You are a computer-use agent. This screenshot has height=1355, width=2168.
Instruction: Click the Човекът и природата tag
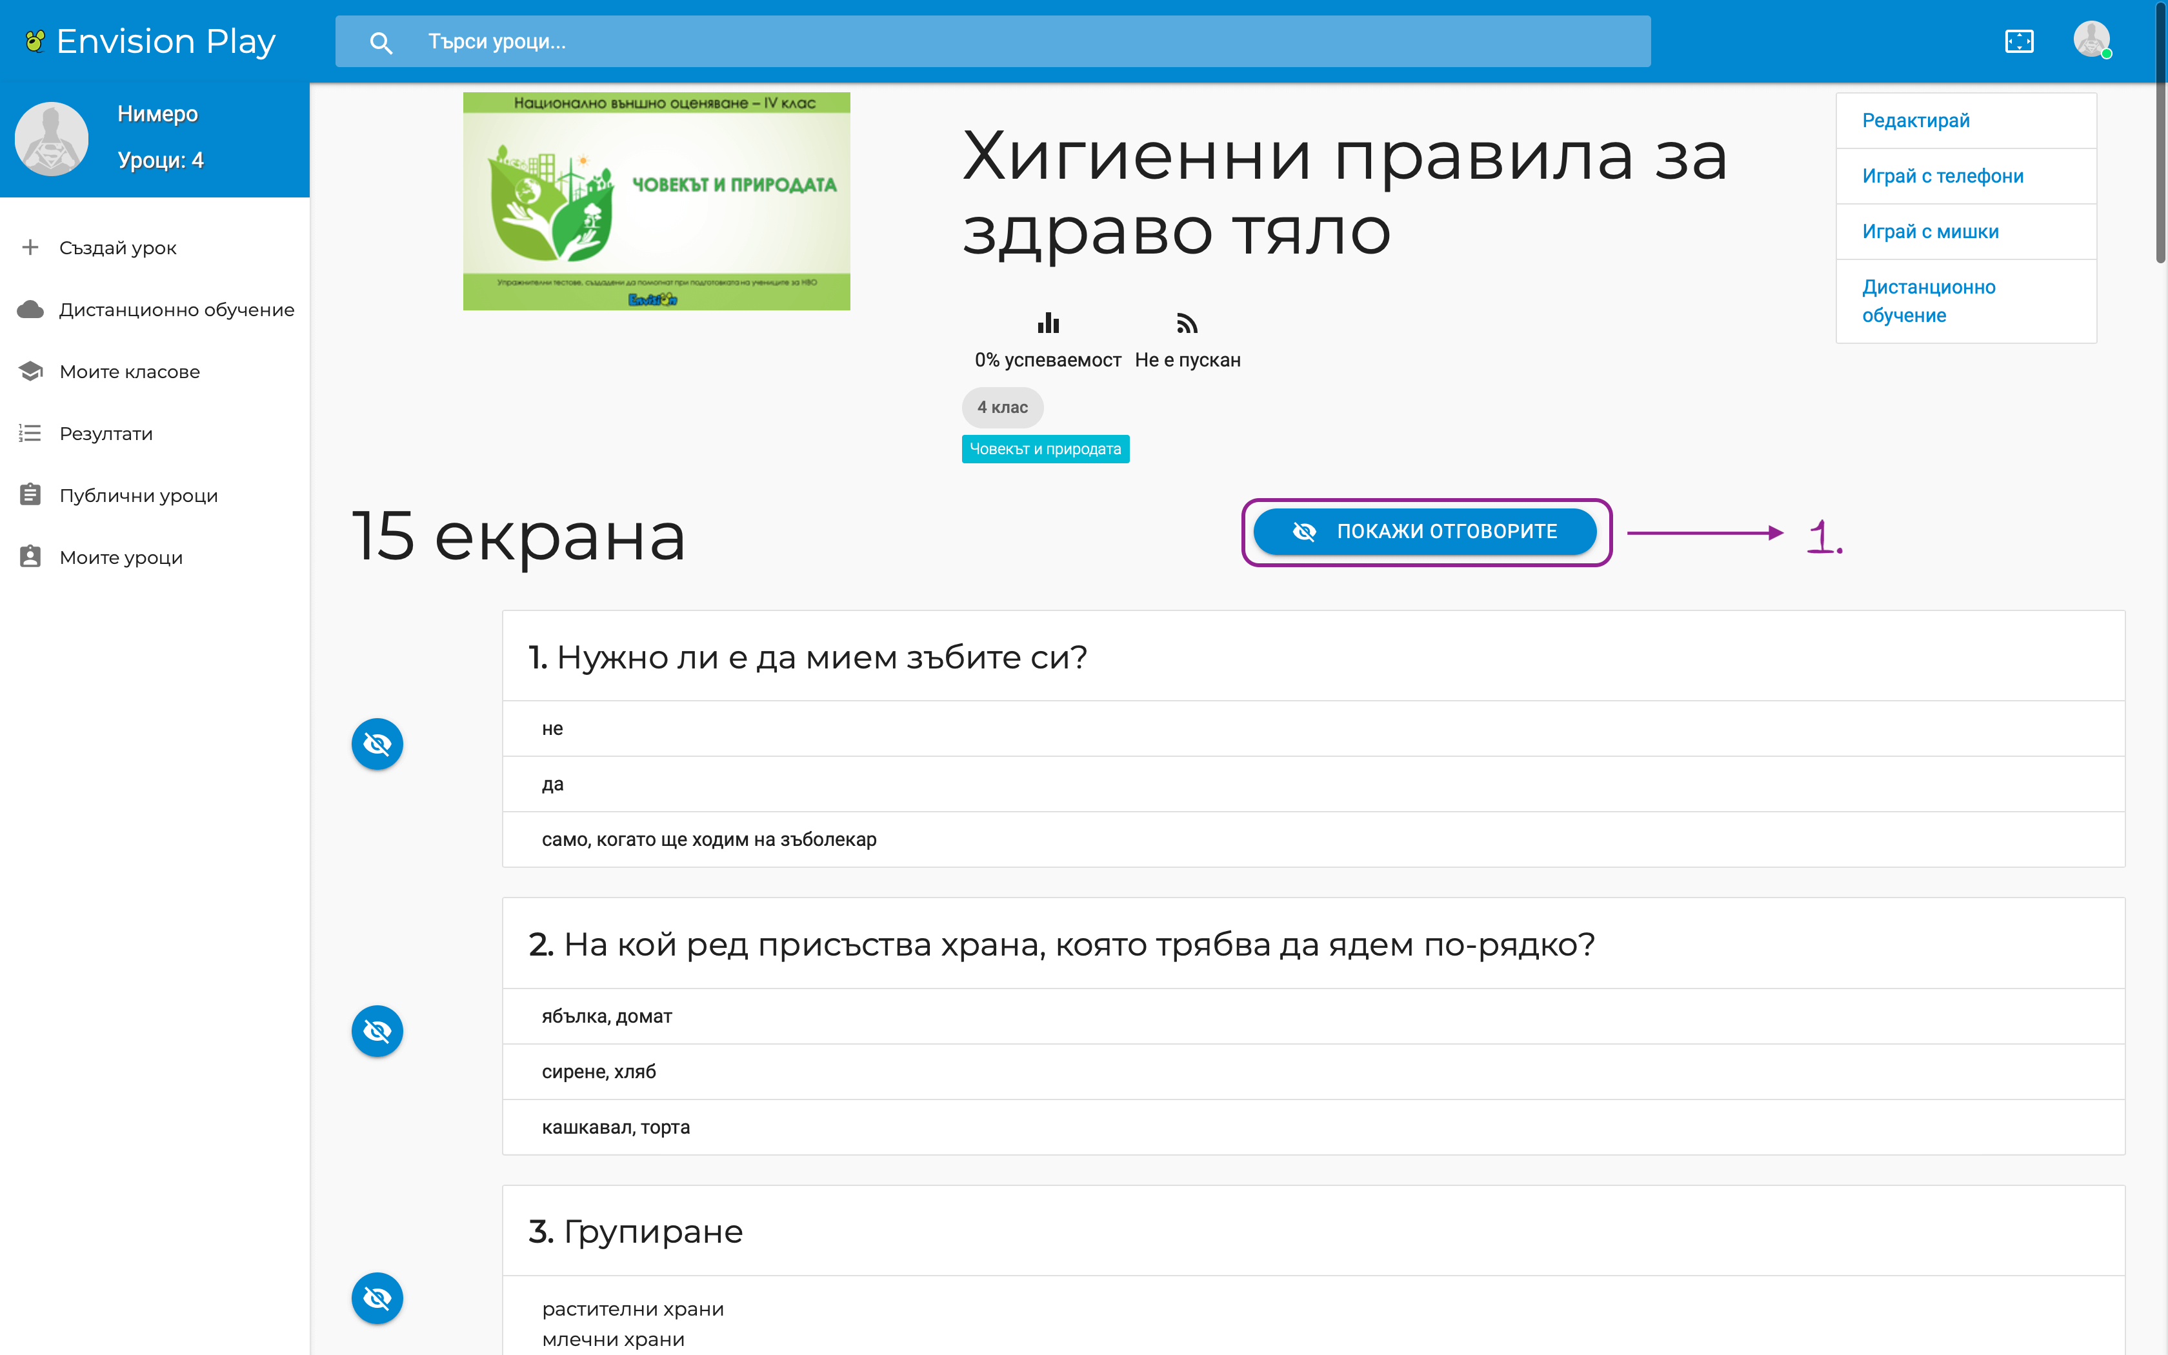[x=1045, y=449]
